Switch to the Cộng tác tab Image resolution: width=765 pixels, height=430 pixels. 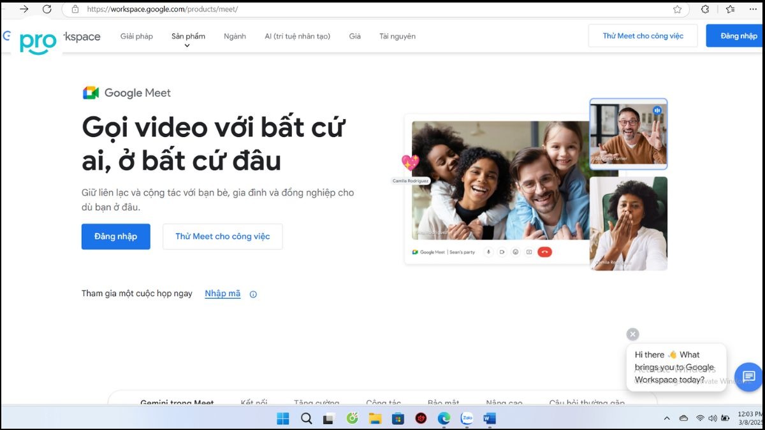click(384, 403)
